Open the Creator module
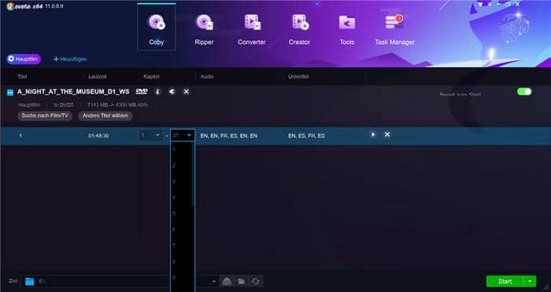 pos(299,30)
